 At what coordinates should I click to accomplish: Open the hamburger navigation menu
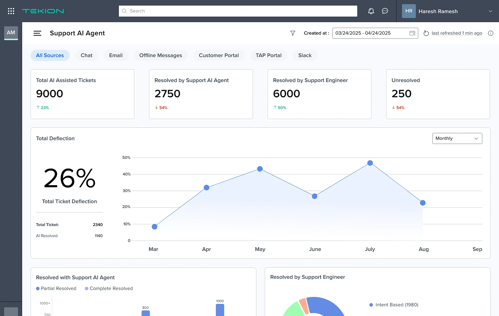(x=37, y=33)
